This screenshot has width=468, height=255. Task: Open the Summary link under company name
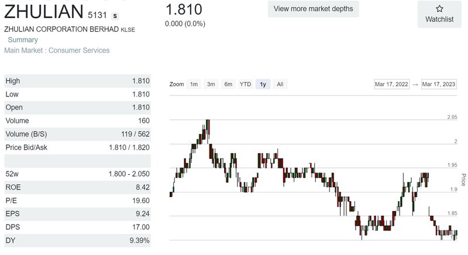(x=23, y=40)
